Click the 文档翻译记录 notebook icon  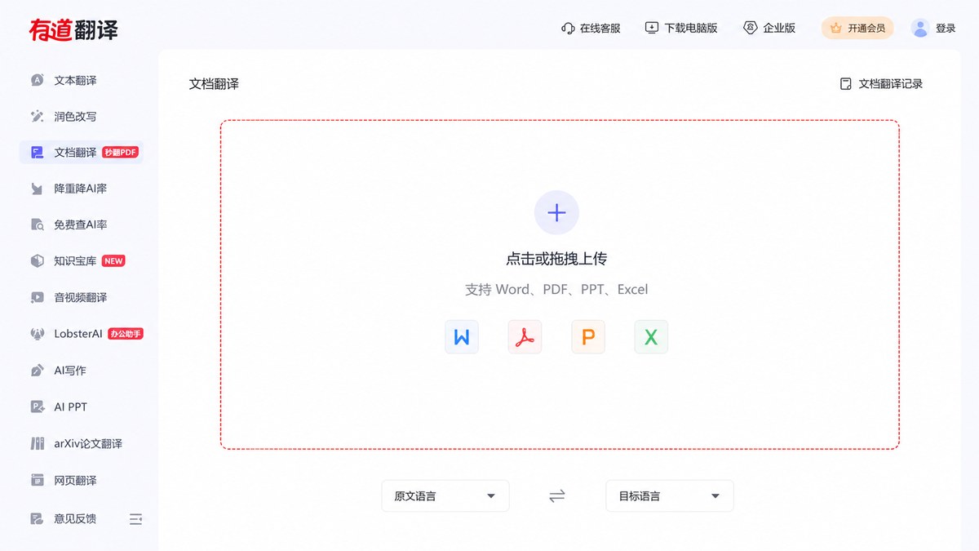[x=846, y=83]
